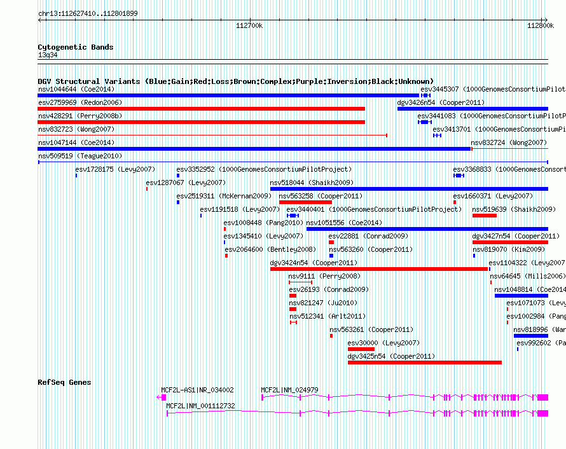The width and height of the screenshot is (566, 449).
Task: Select the blue bar of dgv3426n54
Action: click(x=473, y=109)
